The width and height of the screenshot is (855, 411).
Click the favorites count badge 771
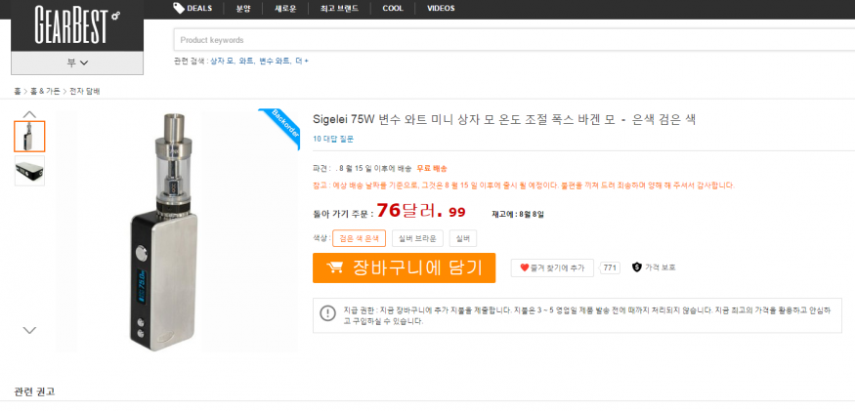[610, 267]
